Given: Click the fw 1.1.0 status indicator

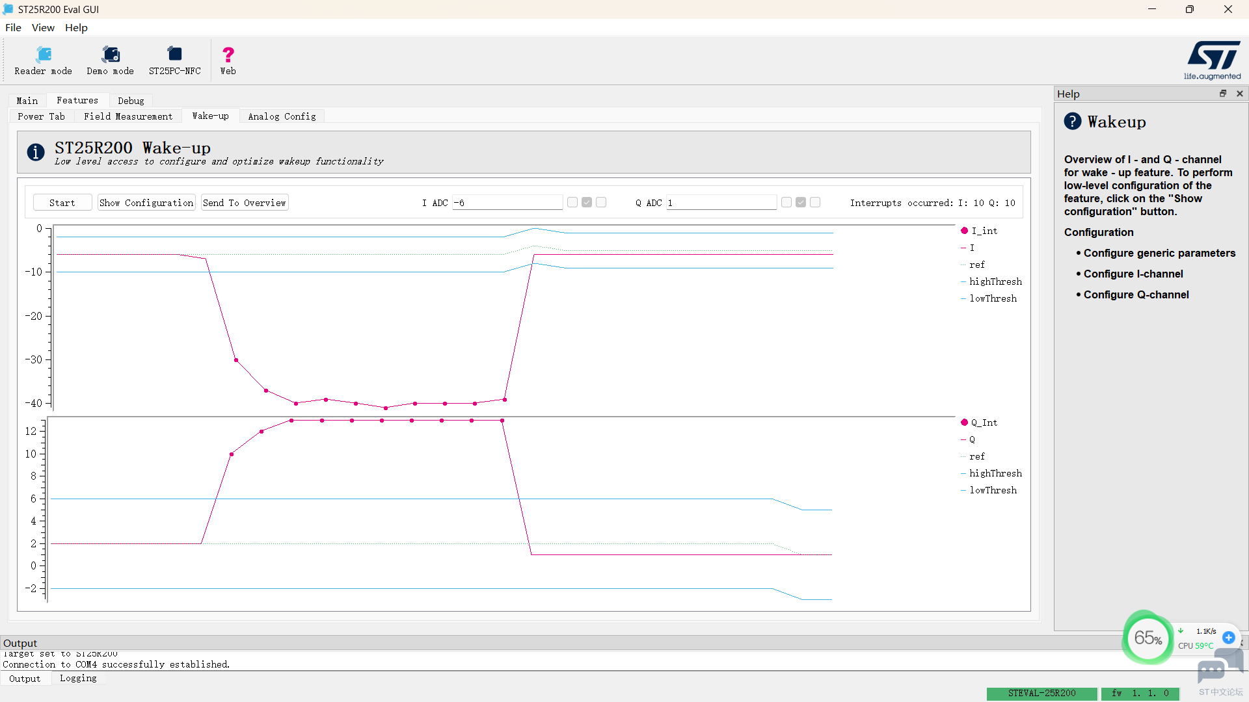Looking at the screenshot, I should click(1140, 694).
